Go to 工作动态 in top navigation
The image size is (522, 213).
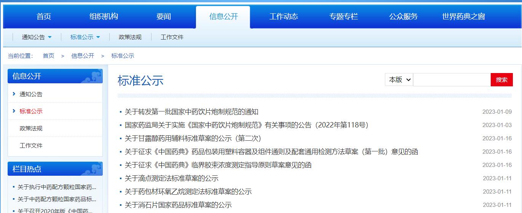pos(284,16)
